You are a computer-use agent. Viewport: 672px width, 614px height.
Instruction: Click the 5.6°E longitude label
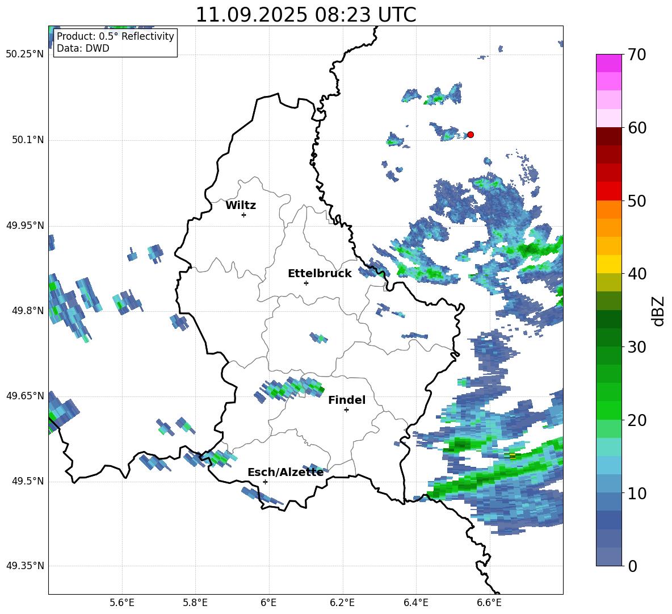(x=122, y=603)
